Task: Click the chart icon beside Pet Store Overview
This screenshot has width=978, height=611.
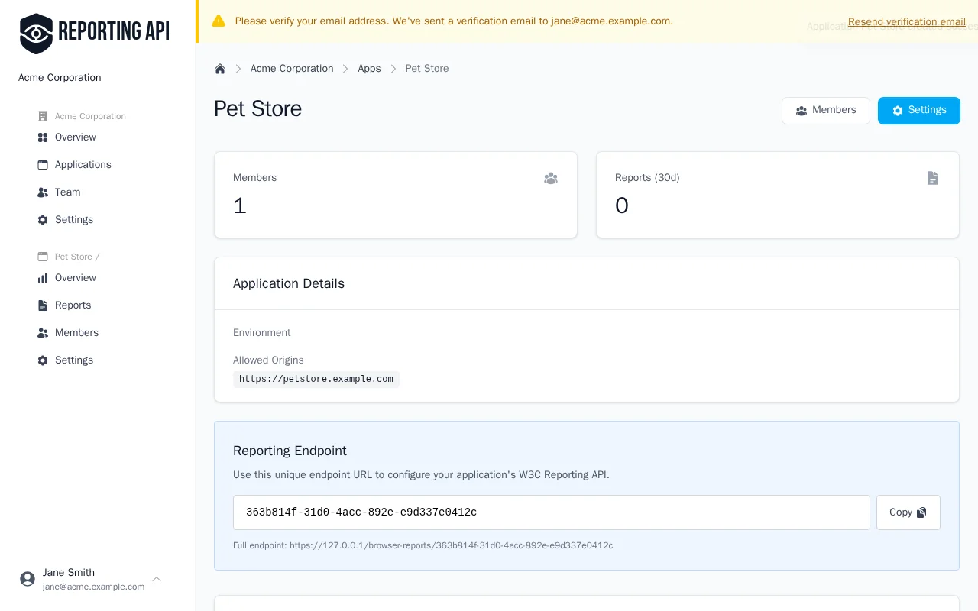Action: coord(43,277)
